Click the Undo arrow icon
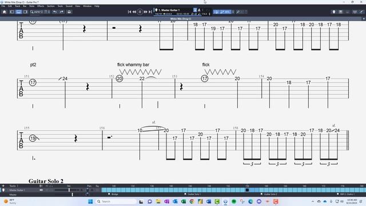The image size is (366, 206). [x=55, y=12]
